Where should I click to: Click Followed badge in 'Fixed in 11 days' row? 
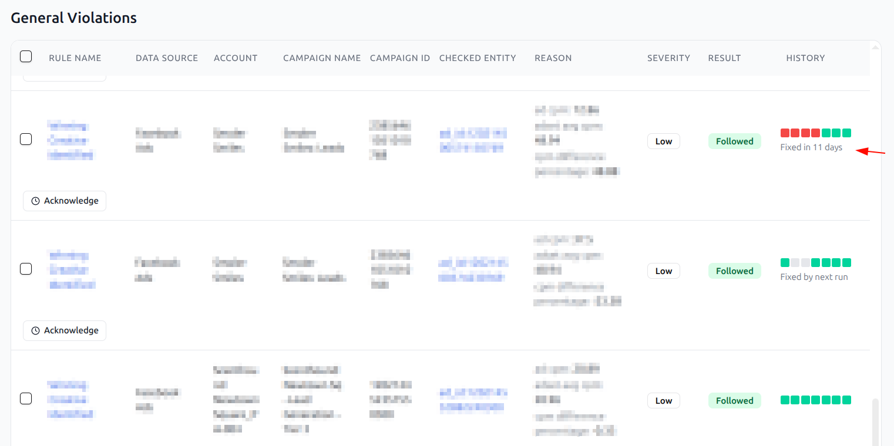(735, 141)
